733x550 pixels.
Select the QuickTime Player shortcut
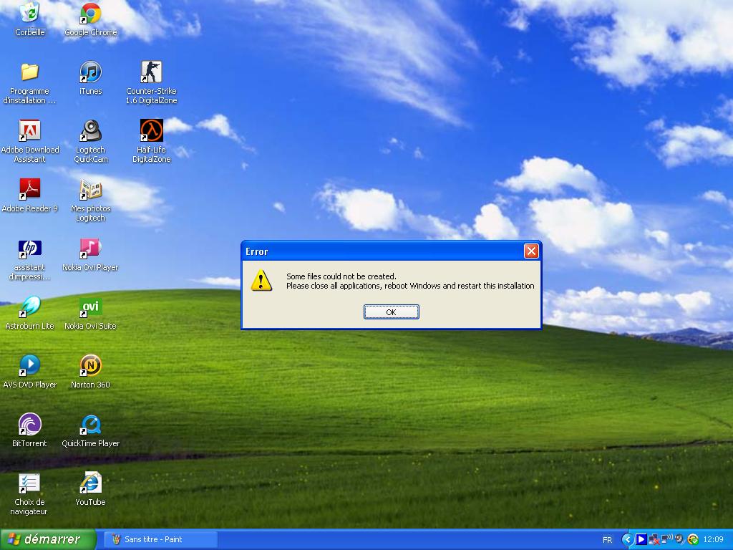(91, 430)
